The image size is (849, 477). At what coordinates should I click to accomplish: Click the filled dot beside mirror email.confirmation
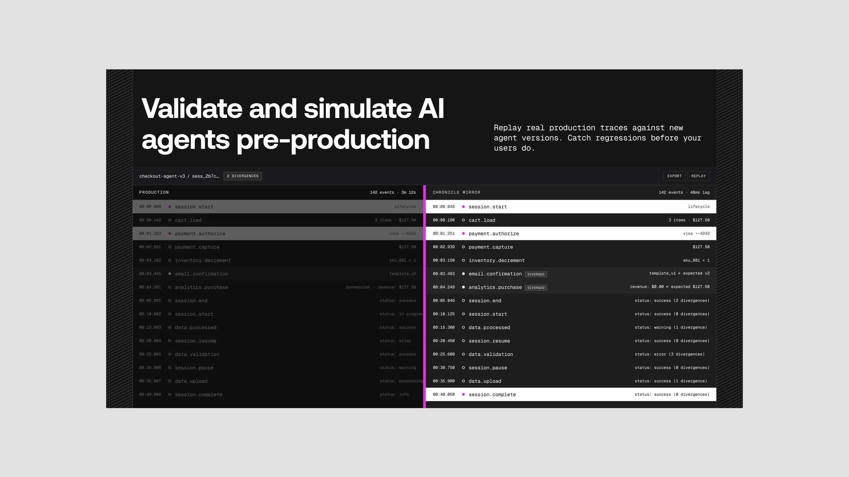(463, 274)
